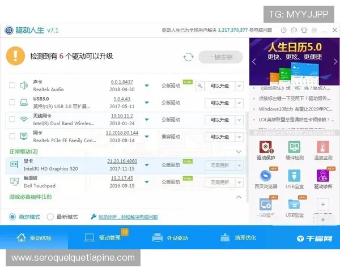Click the refresh rescan icon
Screen dimensions: 340x272
188,57
